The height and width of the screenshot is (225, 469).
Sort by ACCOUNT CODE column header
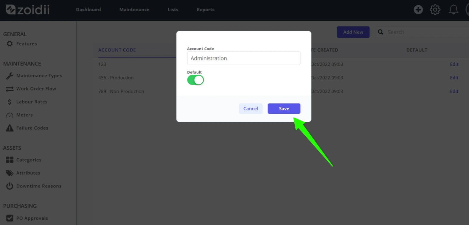point(117,50)
